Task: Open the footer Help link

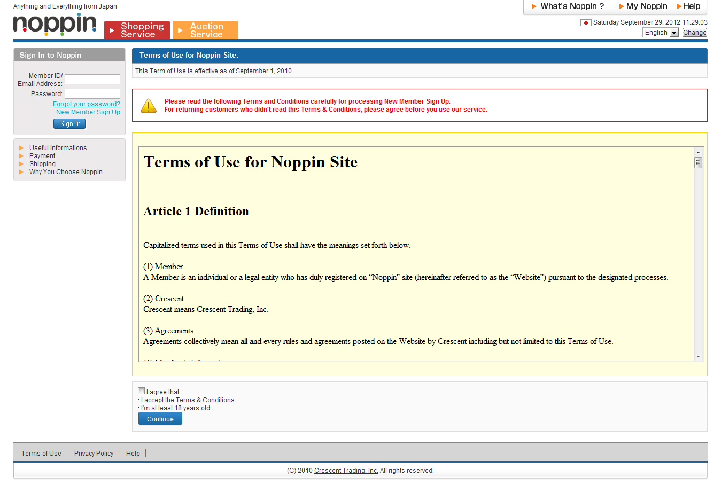Action: (133, 454)
